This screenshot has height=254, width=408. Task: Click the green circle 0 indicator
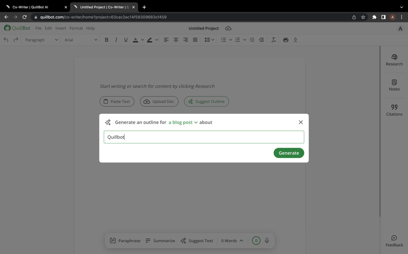256,240
